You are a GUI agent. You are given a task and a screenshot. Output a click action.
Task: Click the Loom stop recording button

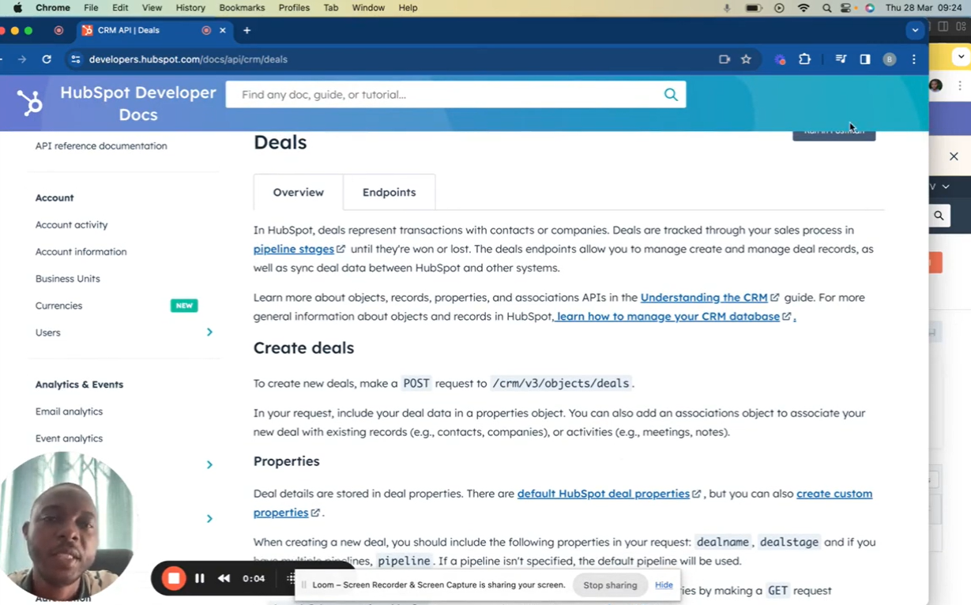173,578
